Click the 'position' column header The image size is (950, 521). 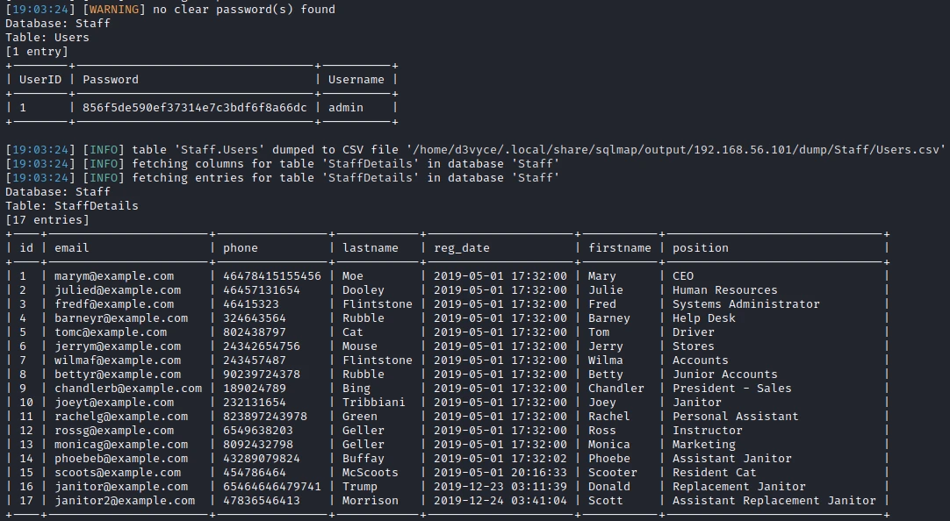click(701, 248)
